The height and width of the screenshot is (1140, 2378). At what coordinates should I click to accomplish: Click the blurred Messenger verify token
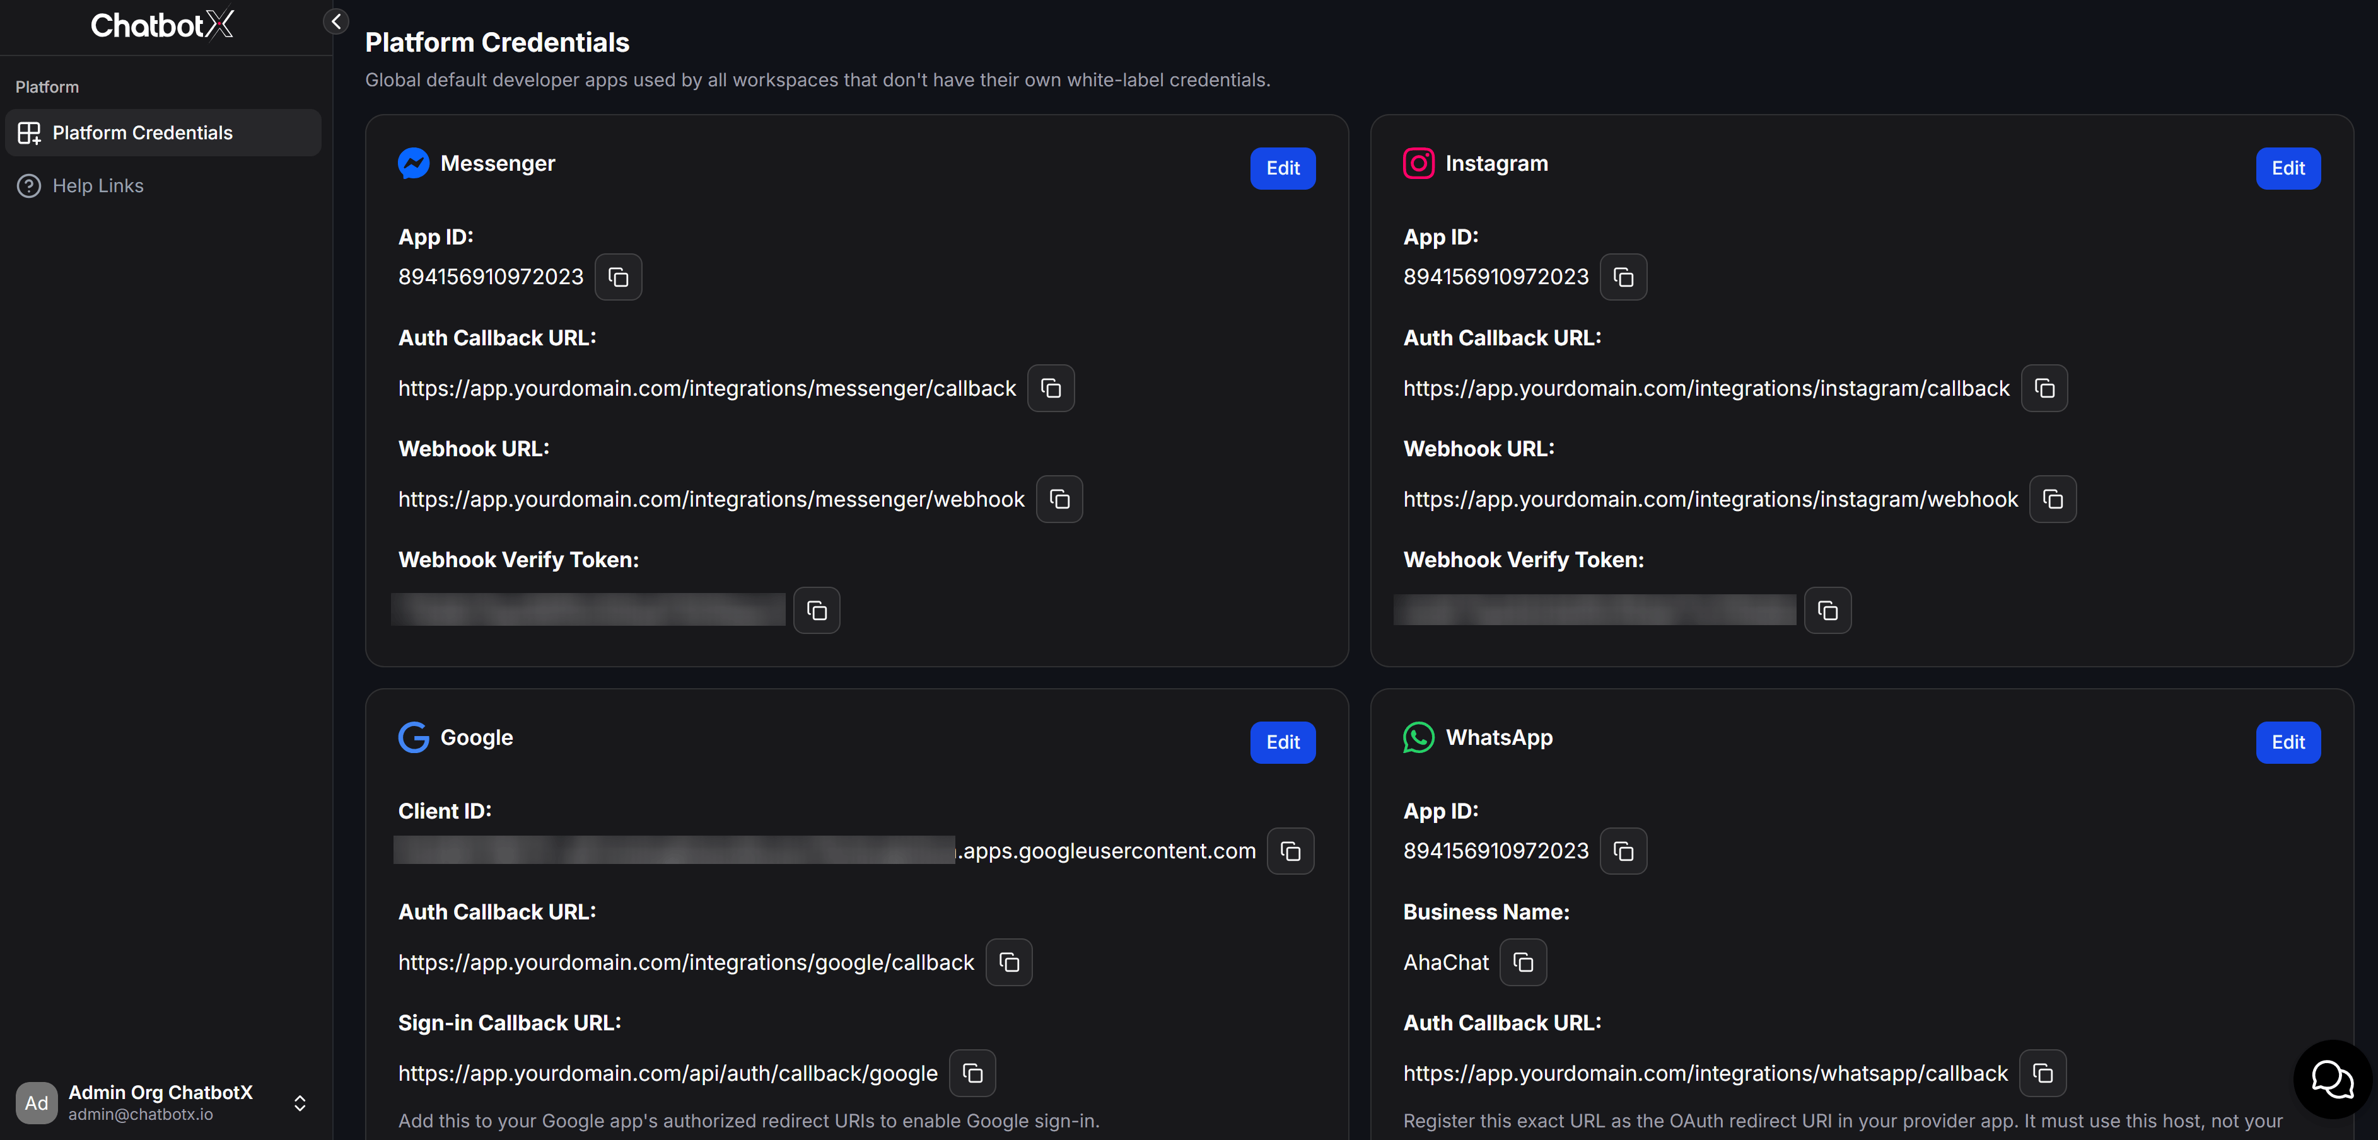click(x=588, y=609)
